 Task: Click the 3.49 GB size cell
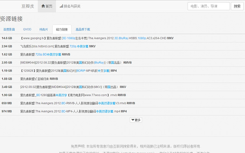coord(7,87)
